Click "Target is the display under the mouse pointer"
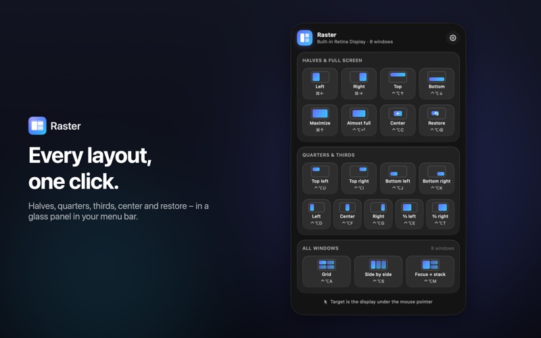 (381, 301)
